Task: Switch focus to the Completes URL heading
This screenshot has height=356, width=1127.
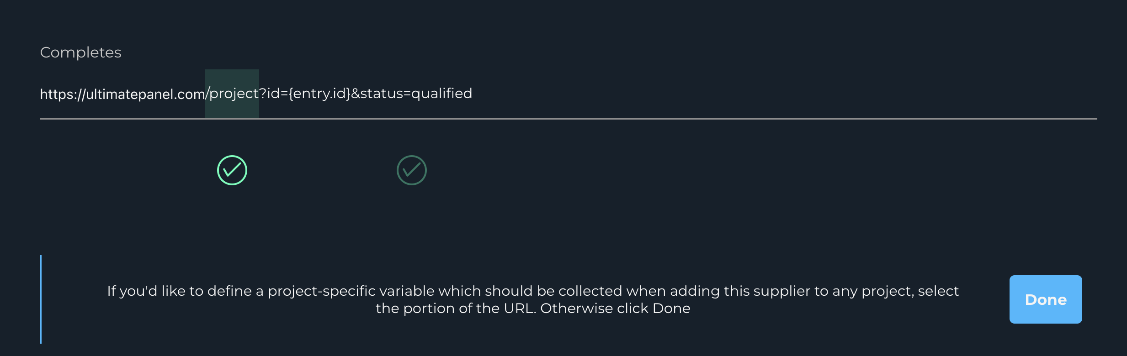Action: click(x=80, y=52)
